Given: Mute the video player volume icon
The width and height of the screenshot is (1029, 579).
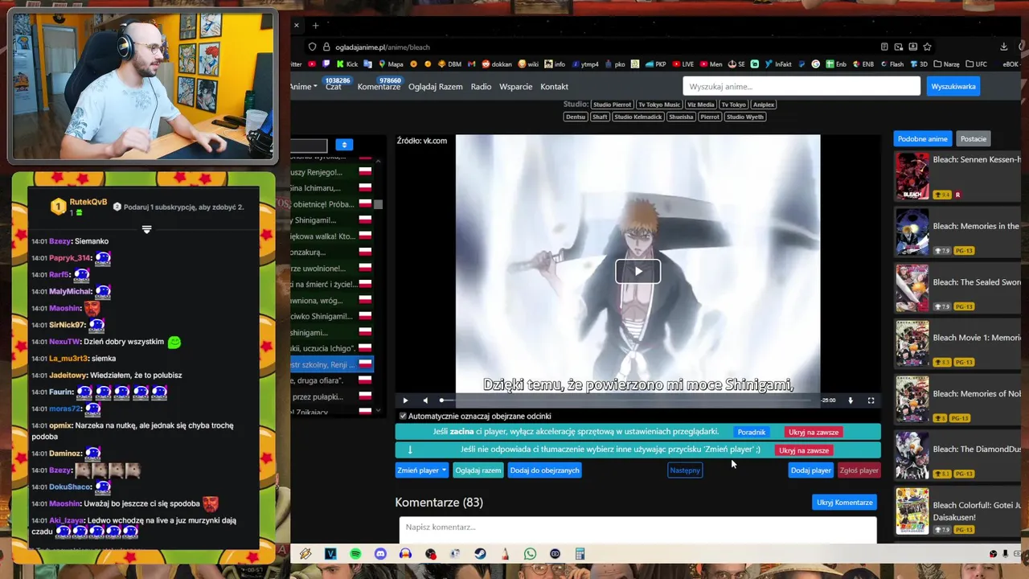Looking at the screenshot, I should 425,400.
